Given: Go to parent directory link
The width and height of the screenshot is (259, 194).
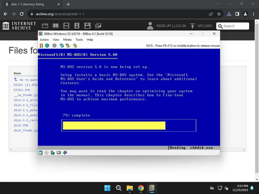Looking at the screenshot, I should [x=26, y=80].
